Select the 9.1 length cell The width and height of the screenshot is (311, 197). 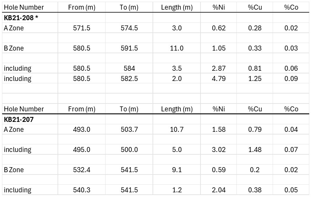[x=177, y=170]
